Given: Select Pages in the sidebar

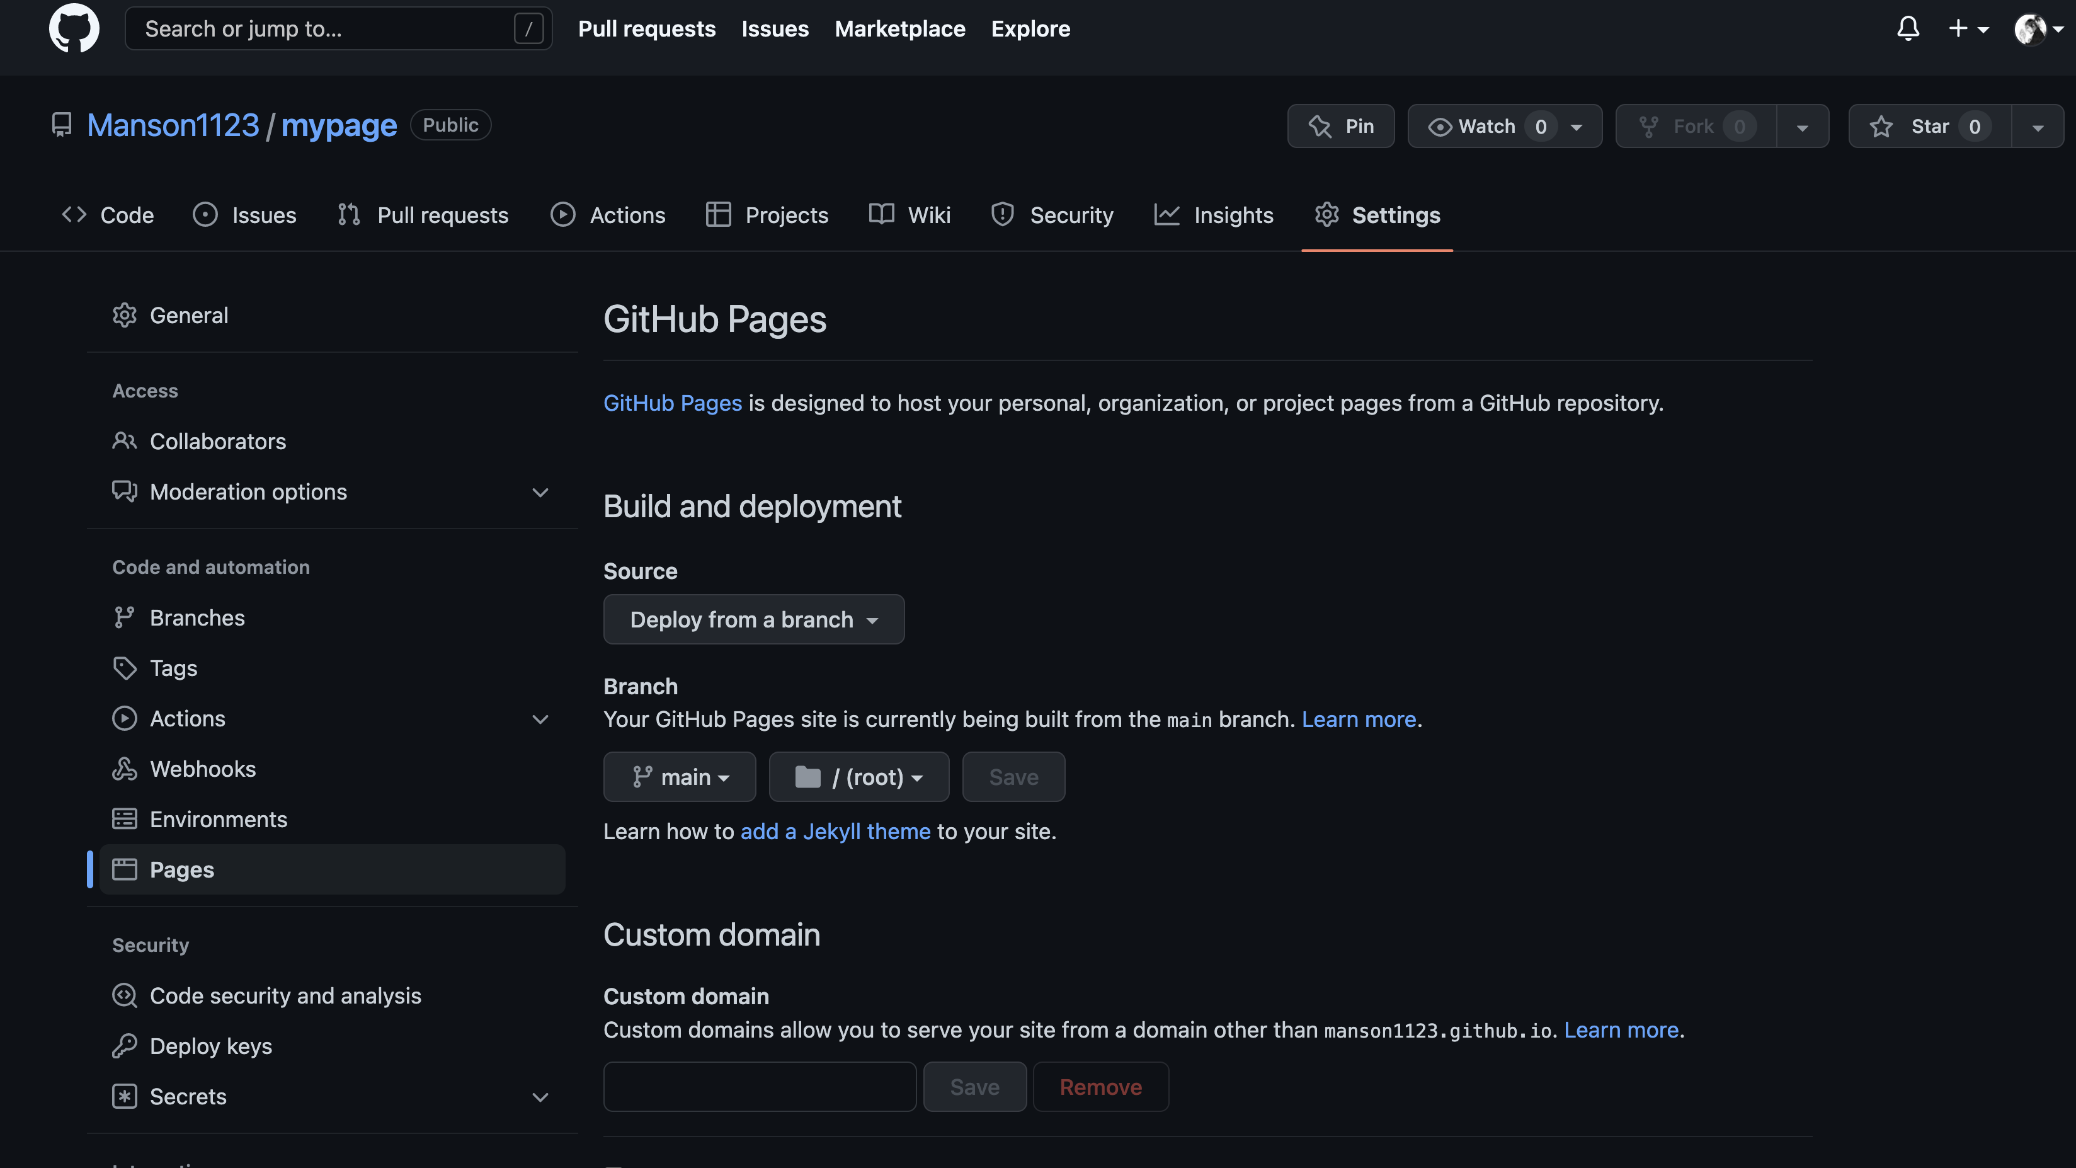Looking at the screenshot, I should coord(332,869).
